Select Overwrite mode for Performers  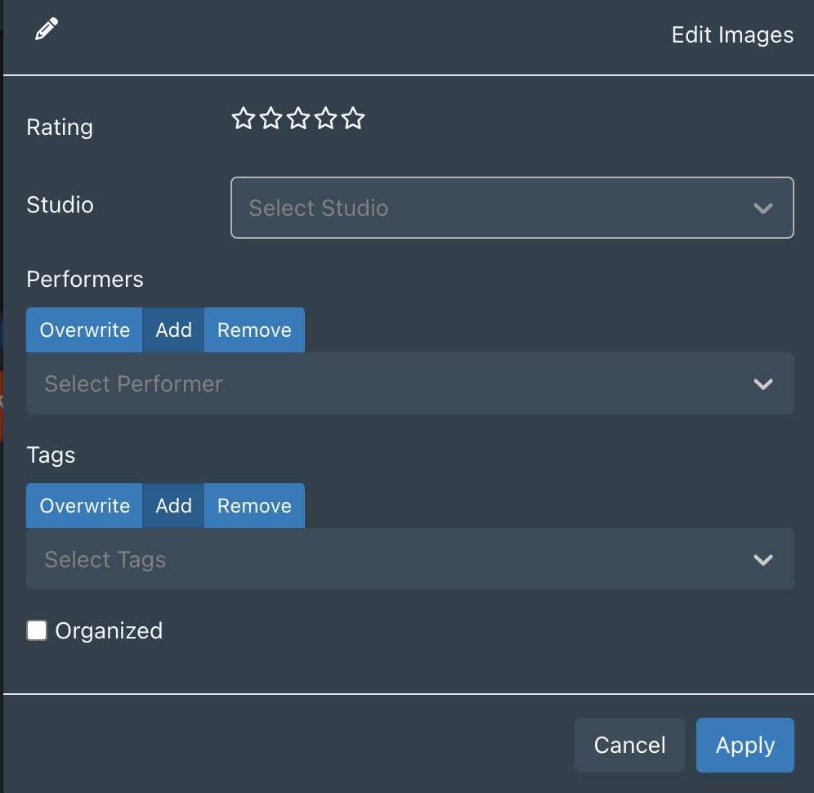(83, 329)
